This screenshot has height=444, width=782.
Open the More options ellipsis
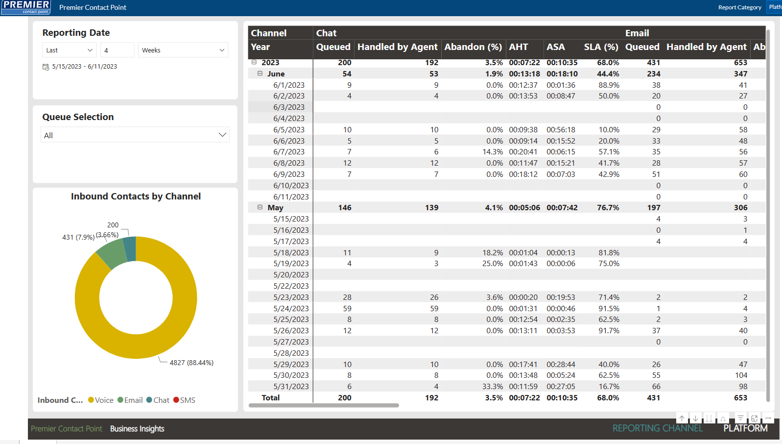pyautogui.click(x=768, y=419)
